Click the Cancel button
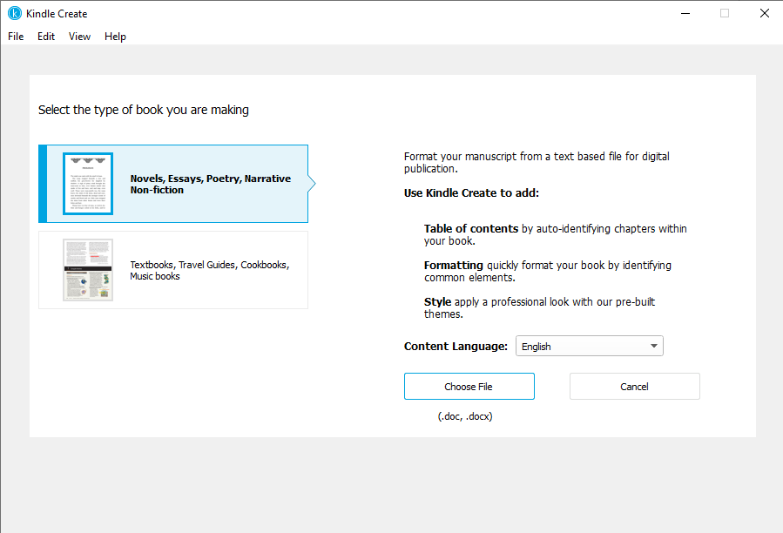Screen dimensions: 783x533 point(635,387)
